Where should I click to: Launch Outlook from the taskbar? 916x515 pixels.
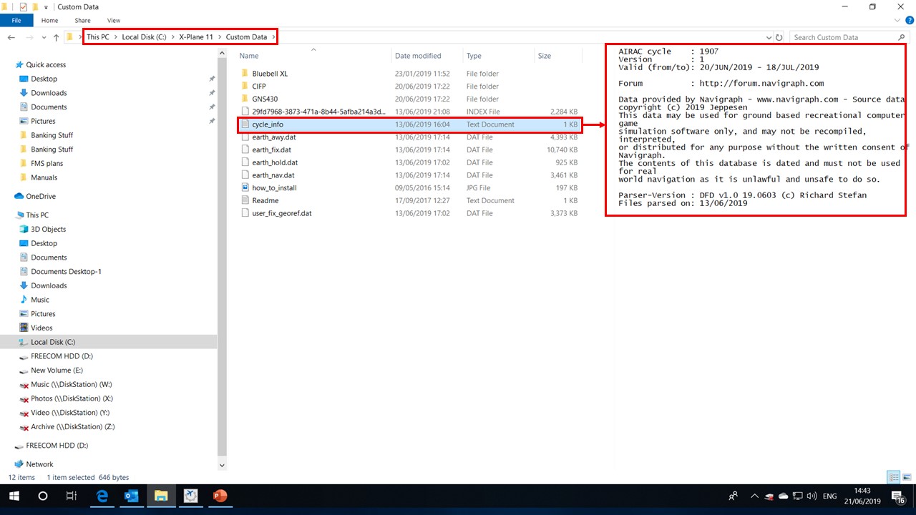132,496
